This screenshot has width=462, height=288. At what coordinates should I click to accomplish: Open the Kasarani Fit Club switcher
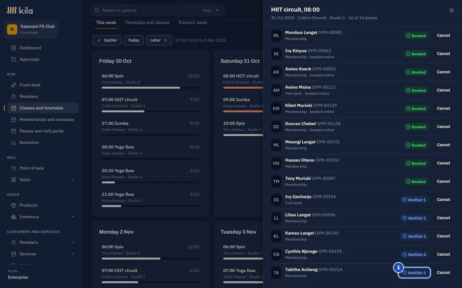[31, 29]
